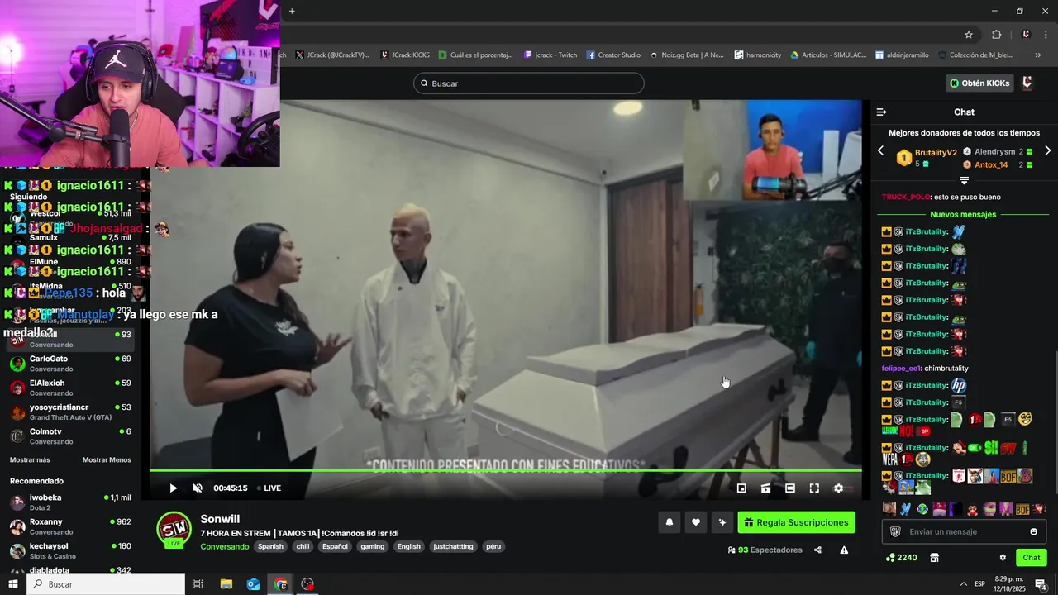Go to previous top donors page

click(880, 151)
